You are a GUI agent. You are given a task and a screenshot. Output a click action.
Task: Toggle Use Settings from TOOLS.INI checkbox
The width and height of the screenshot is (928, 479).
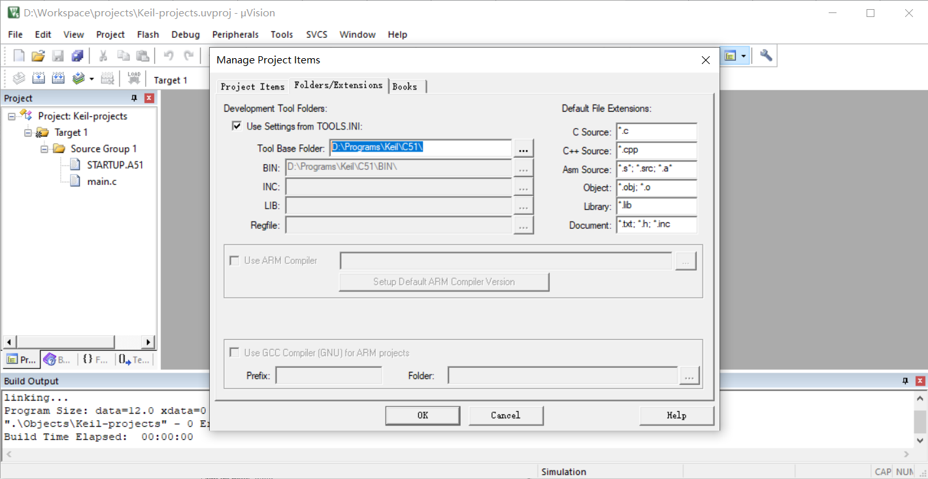[237, 126]
